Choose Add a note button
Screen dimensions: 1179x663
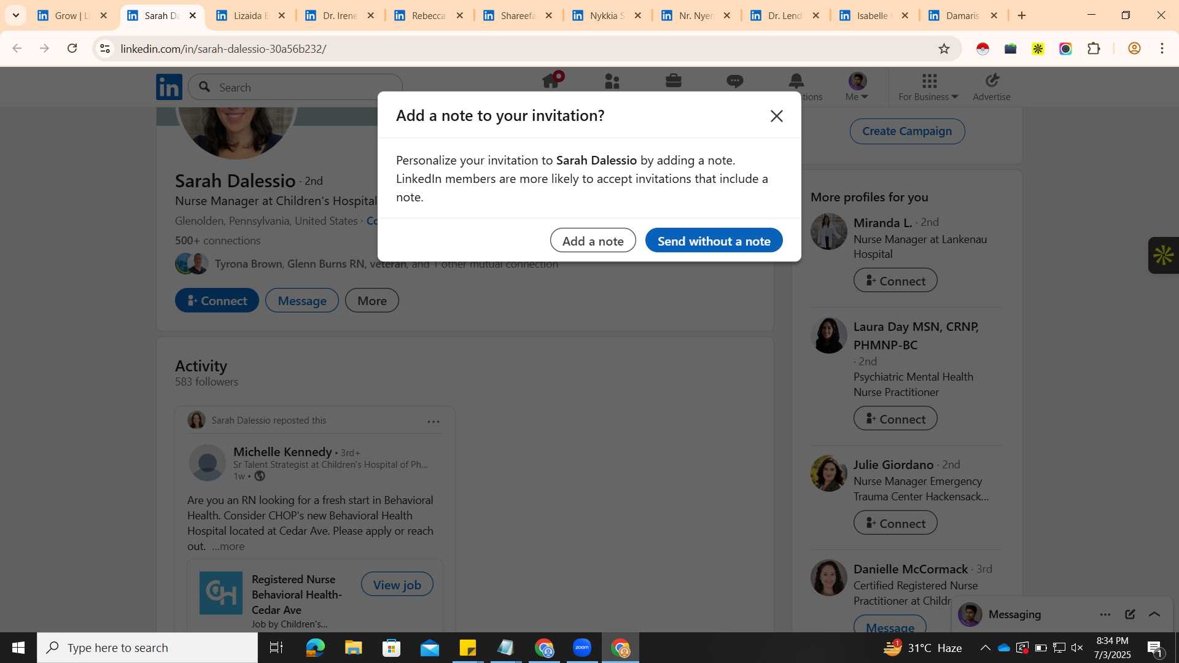593,241
